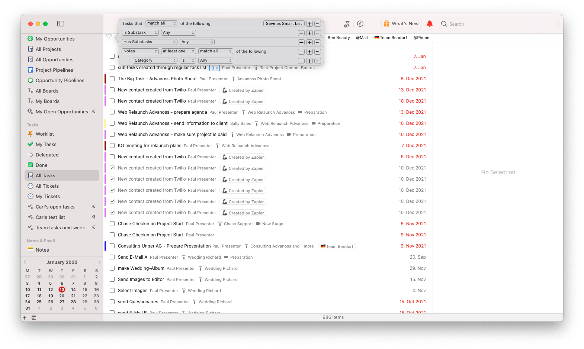
Task: Select January 20 in the mini calendar
Action: tap(62, 296)
